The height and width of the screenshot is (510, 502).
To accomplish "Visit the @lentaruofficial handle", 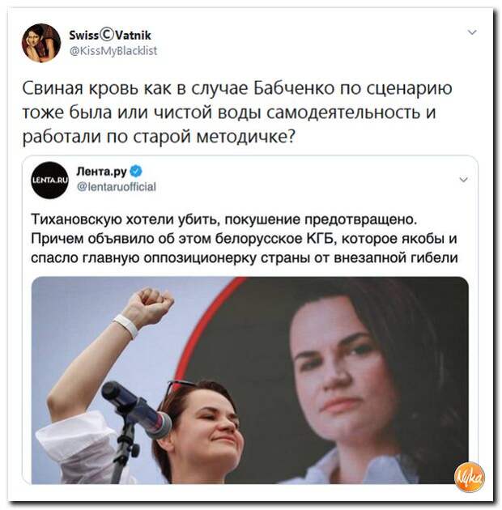I will [116, 187].
